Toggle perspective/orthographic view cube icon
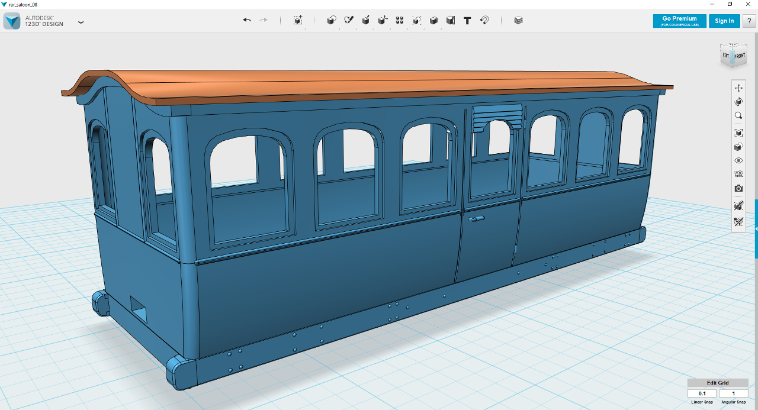The height and width of the screenshot is (410, 758). [x=738, y=147]
